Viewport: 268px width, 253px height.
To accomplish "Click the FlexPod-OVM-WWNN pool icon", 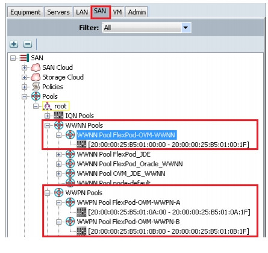I will tap(70, 135).
